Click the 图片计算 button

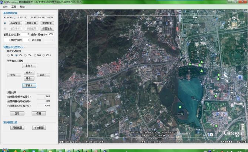coord(31,23)
